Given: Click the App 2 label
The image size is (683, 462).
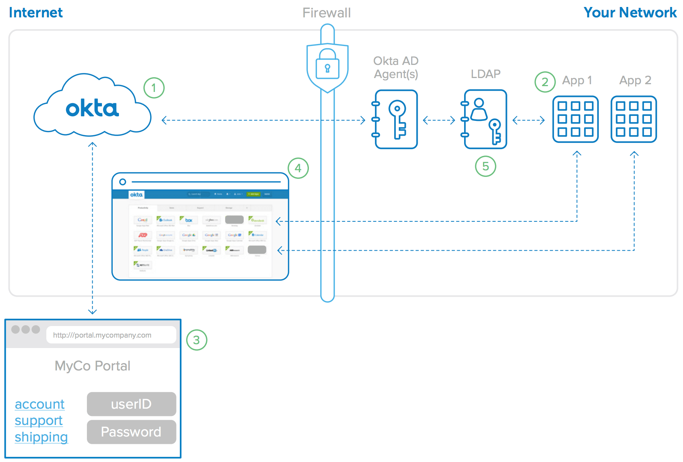Looking at the screenshot, I should tap(635, 80).
